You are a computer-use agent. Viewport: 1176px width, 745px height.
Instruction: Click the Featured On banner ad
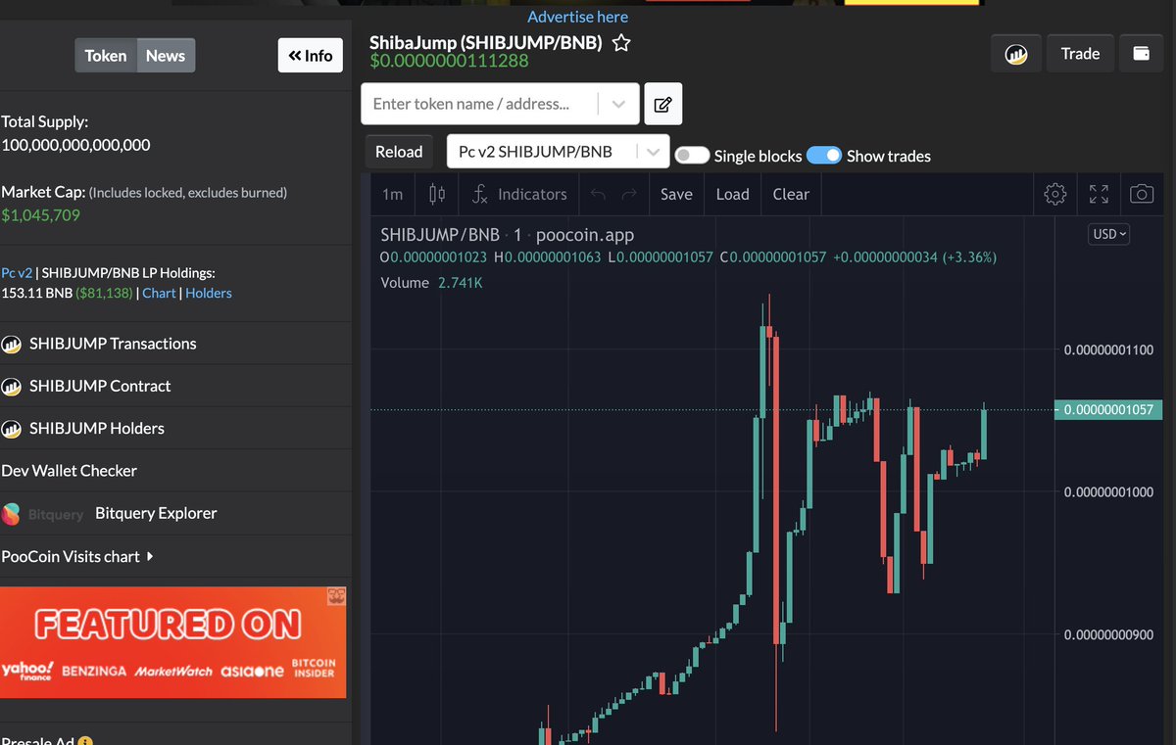pos(173,642)
